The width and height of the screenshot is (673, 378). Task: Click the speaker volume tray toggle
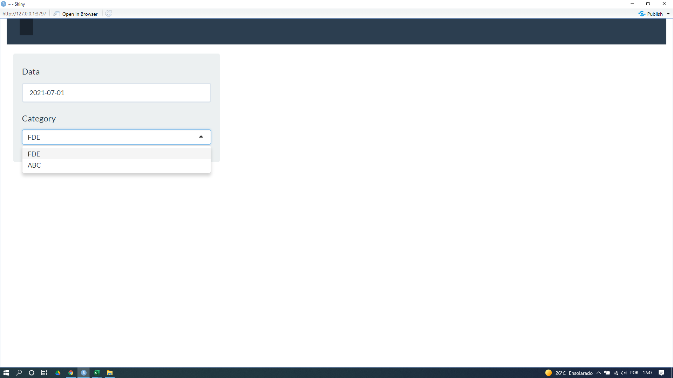coord(624,372)
